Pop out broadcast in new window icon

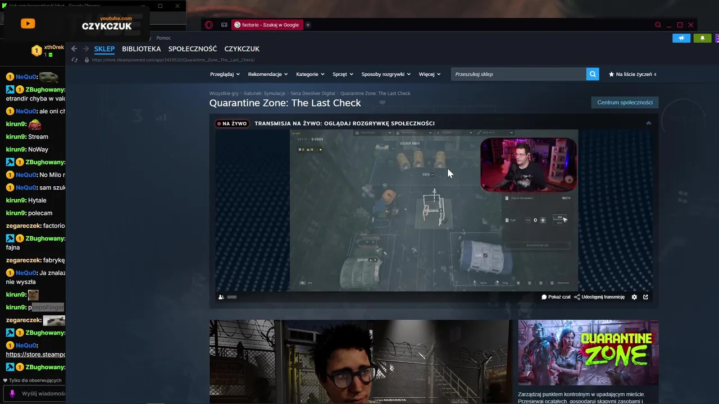click(645, 297)
